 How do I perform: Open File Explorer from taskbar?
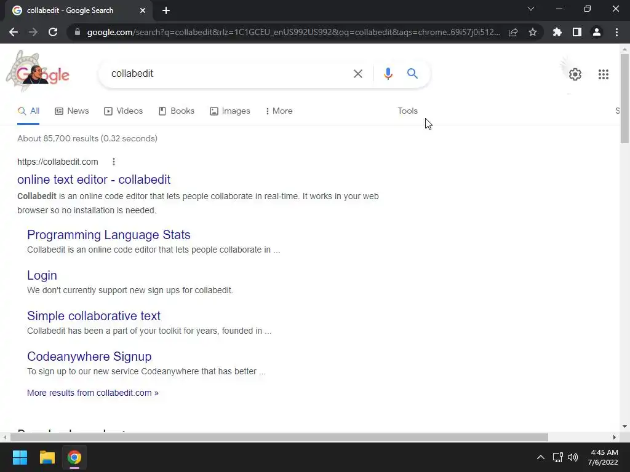47,457
